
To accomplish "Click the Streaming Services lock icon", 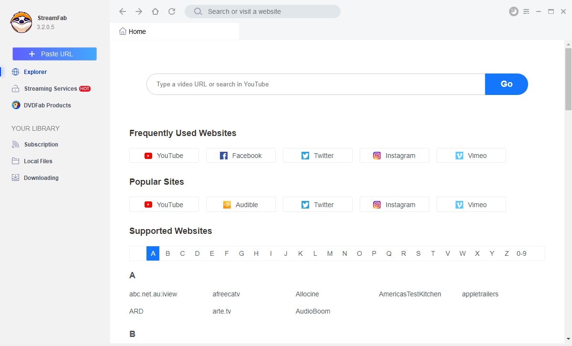I will (x=15, y=89).
